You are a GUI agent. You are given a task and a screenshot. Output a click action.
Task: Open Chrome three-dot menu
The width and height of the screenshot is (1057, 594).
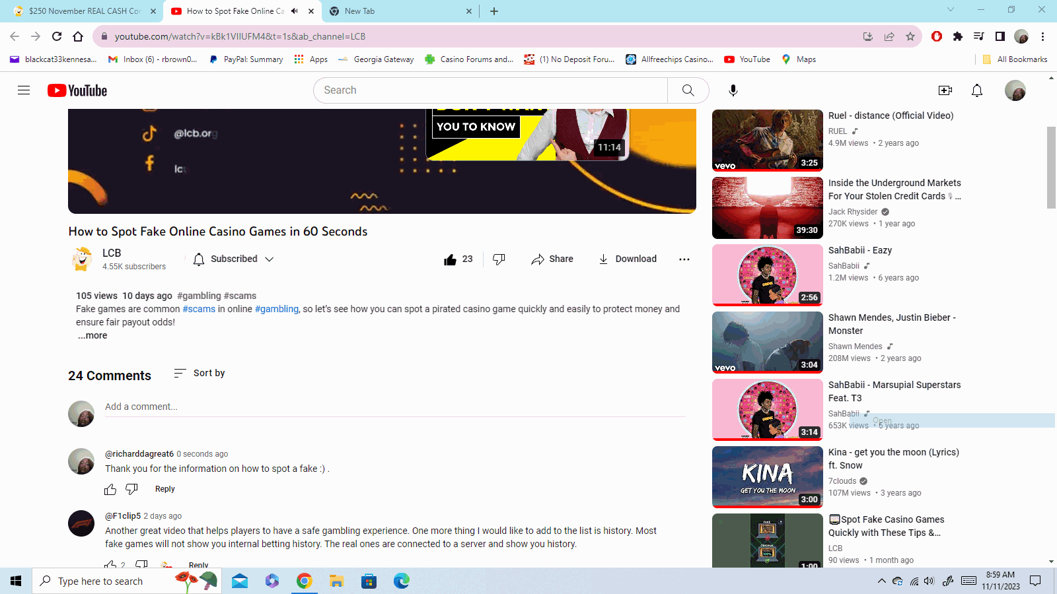pos(1042,36)
